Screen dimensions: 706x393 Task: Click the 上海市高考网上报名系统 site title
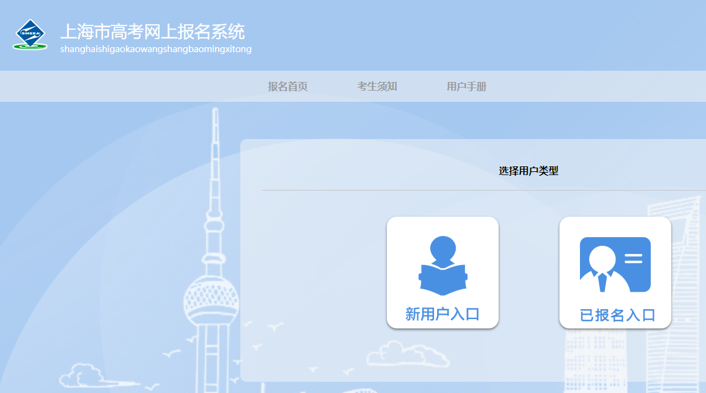pos(153,32)
